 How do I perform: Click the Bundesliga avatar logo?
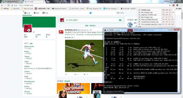coord(61,32)
